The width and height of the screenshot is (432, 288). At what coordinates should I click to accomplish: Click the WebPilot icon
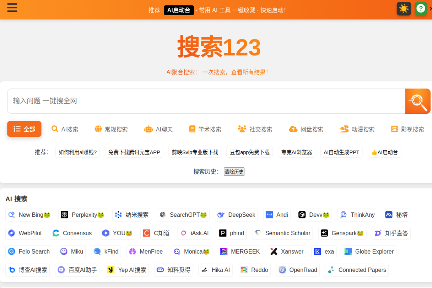pos(12,233)
